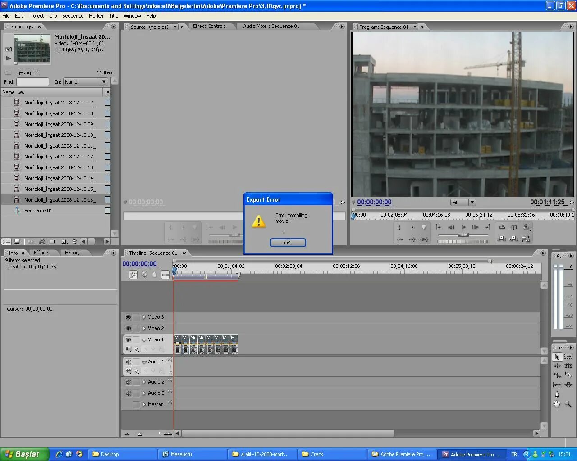This screenshot has height=461, width=577.
Task: Toggle lock box on Video 3 track
Action: pos(136,317)
